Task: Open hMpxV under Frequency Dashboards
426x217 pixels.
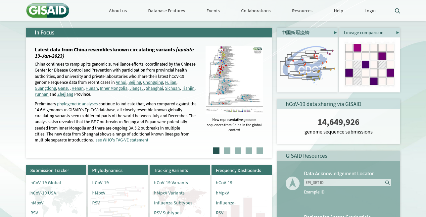Action: [x=222, y=193]
